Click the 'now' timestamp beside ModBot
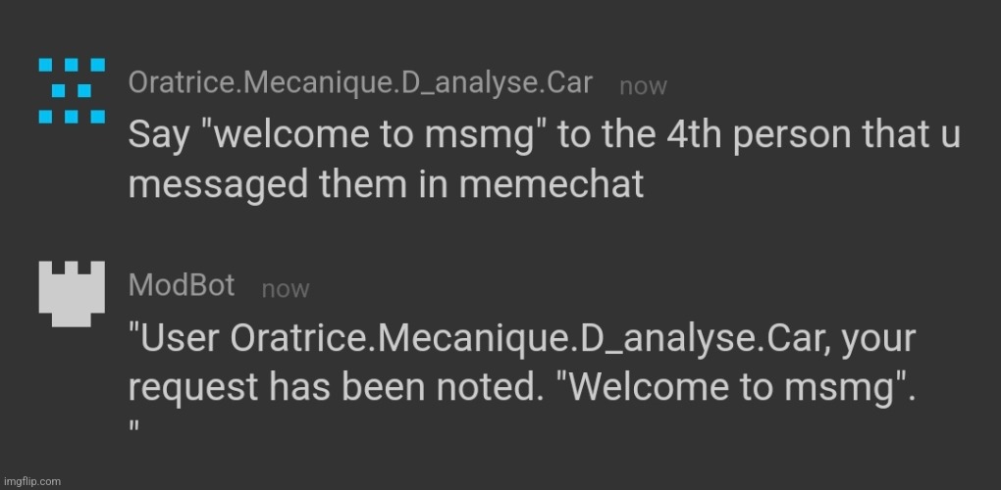 coord(286,289)
